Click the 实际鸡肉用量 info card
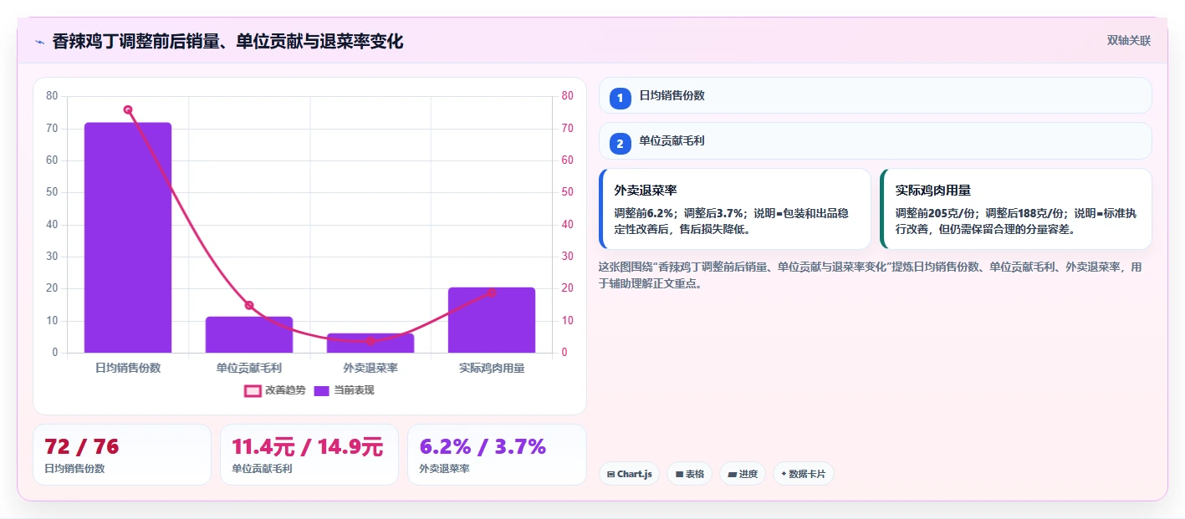Image resolution: width=1185 pixels, height=519 pixels. coord(1016,209)
